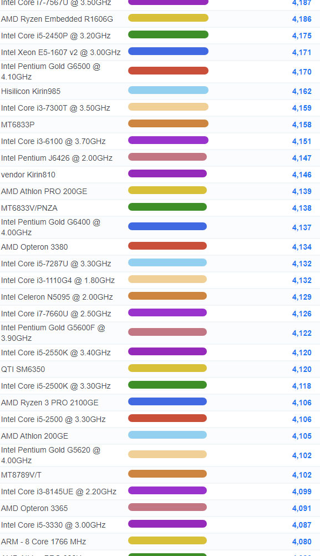Click the pink bar for AMD Opteron 3365

point(167,508)
